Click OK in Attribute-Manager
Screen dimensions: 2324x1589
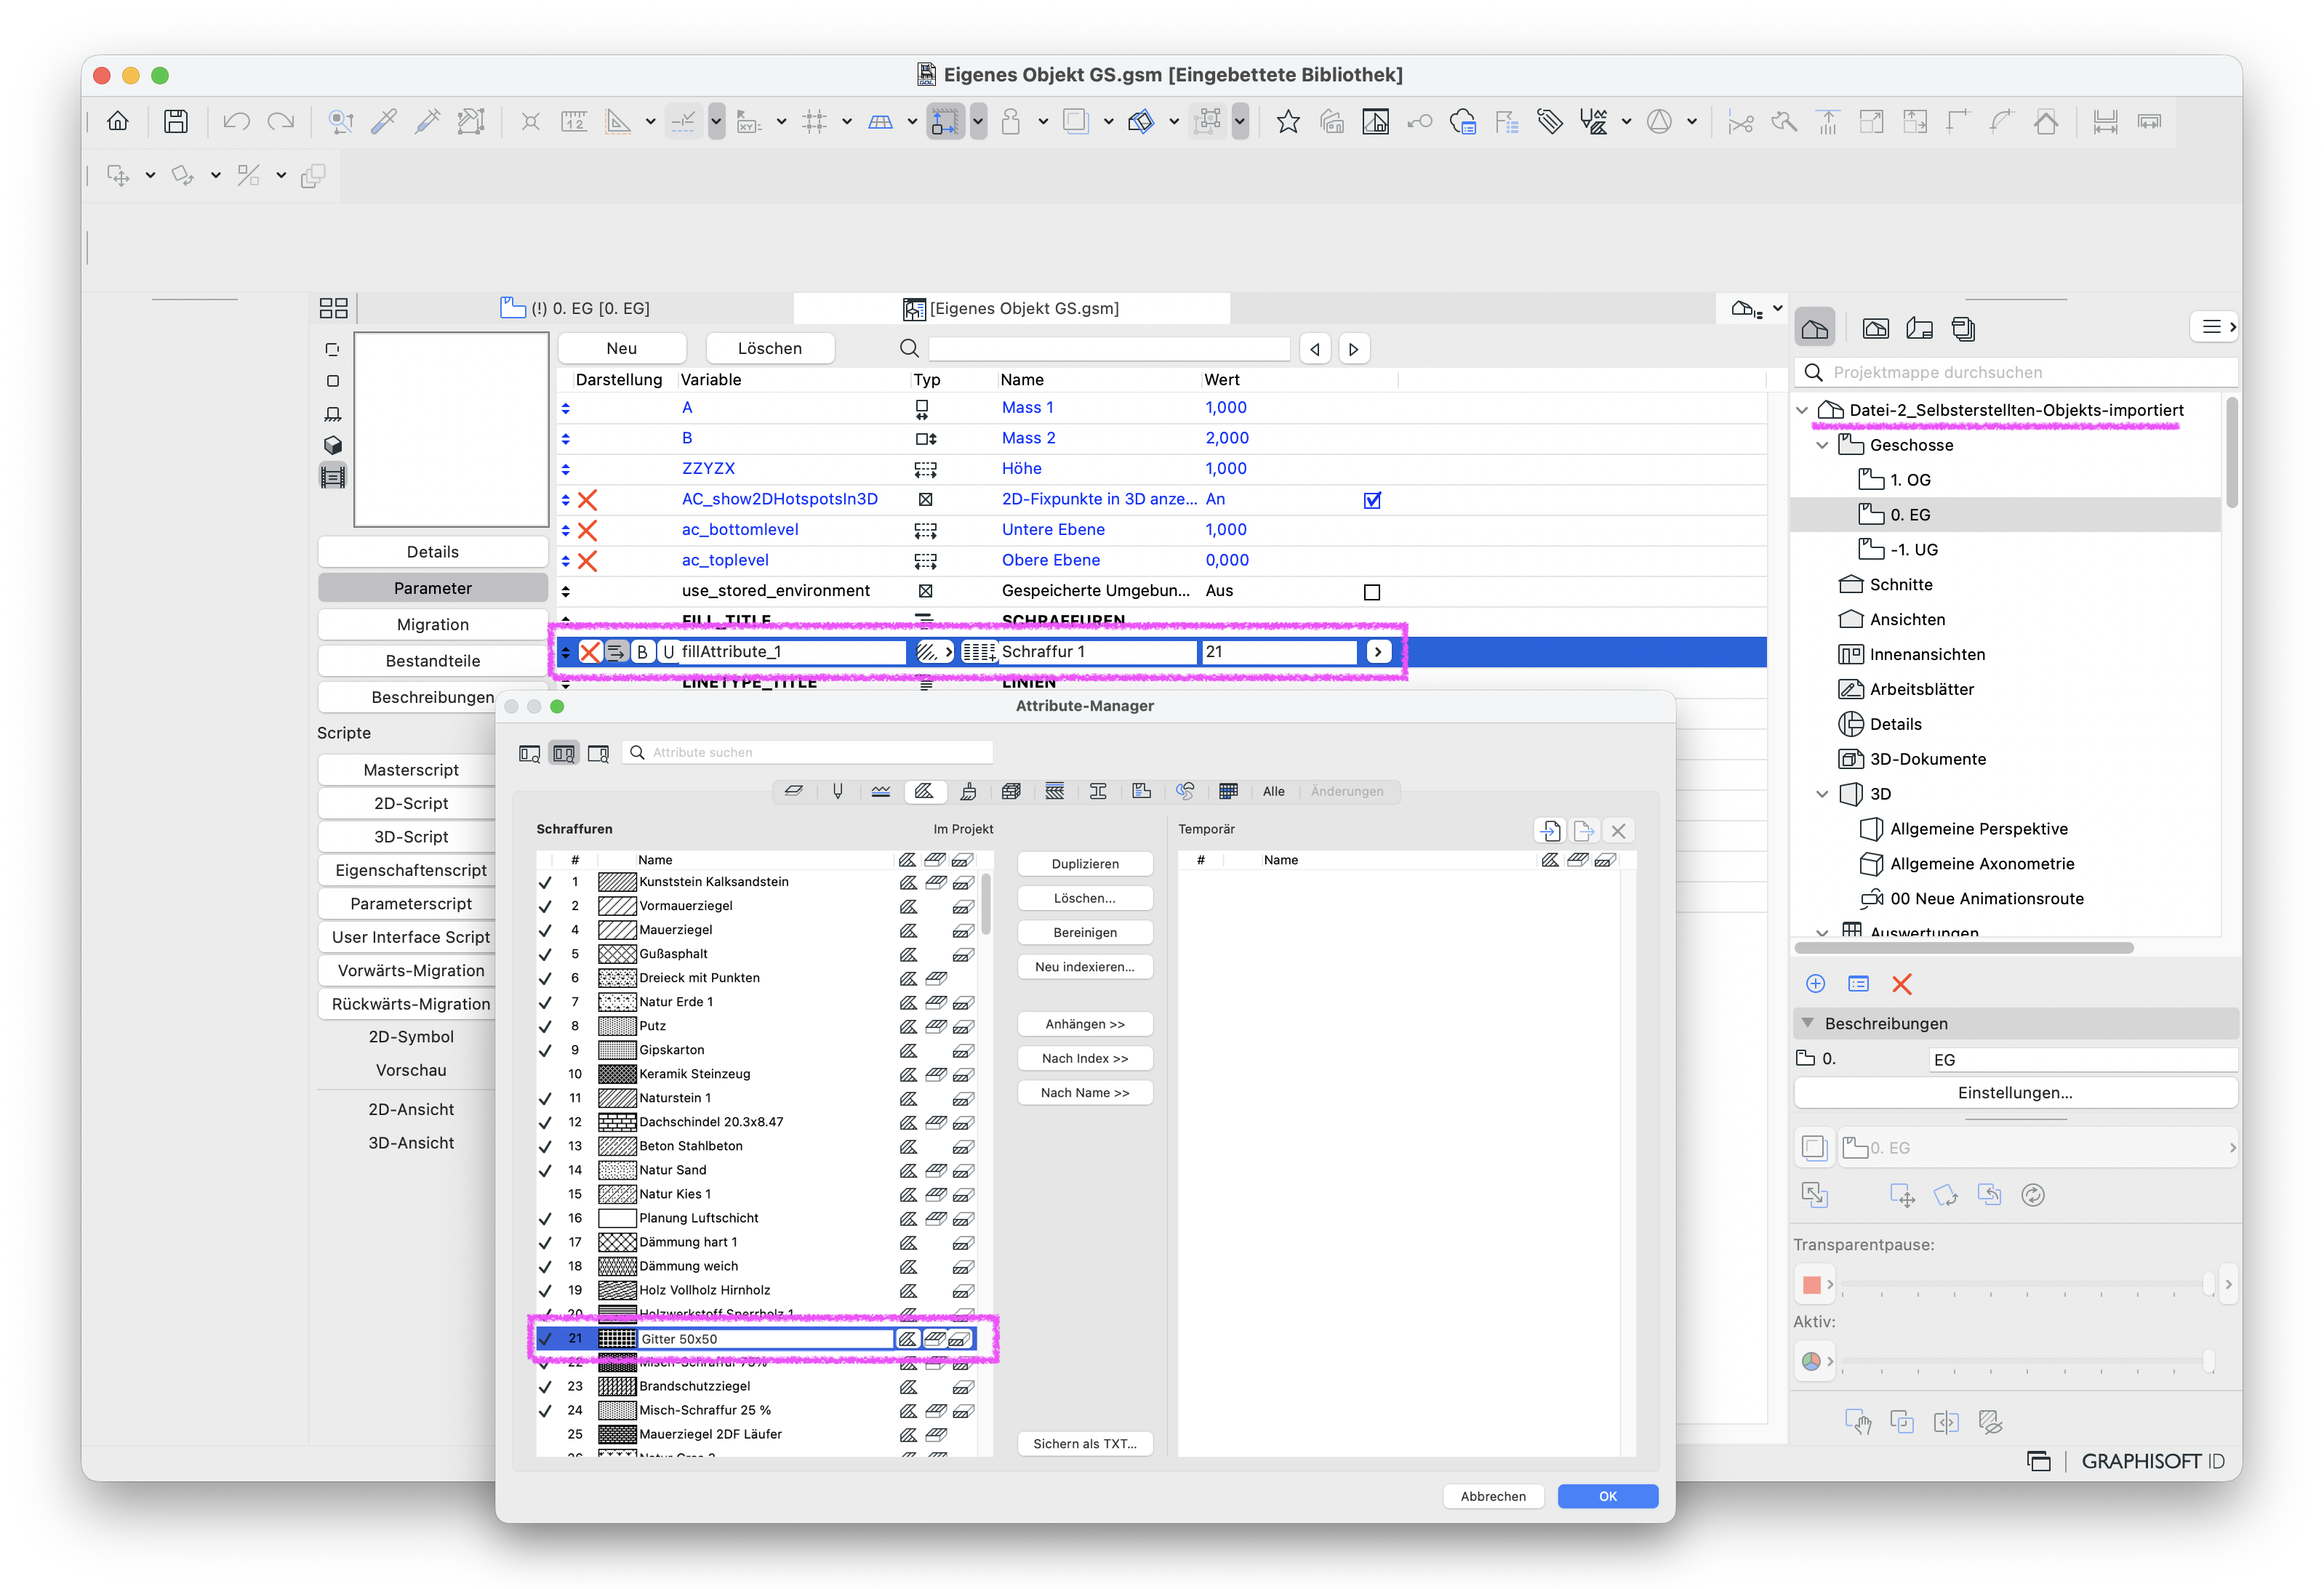[x=1607, y=1496]
